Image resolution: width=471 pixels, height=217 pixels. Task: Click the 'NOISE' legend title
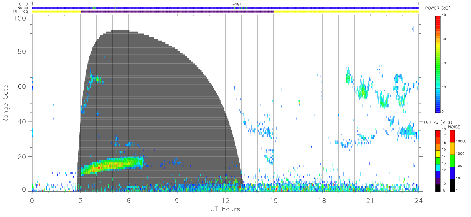point(453,126)
